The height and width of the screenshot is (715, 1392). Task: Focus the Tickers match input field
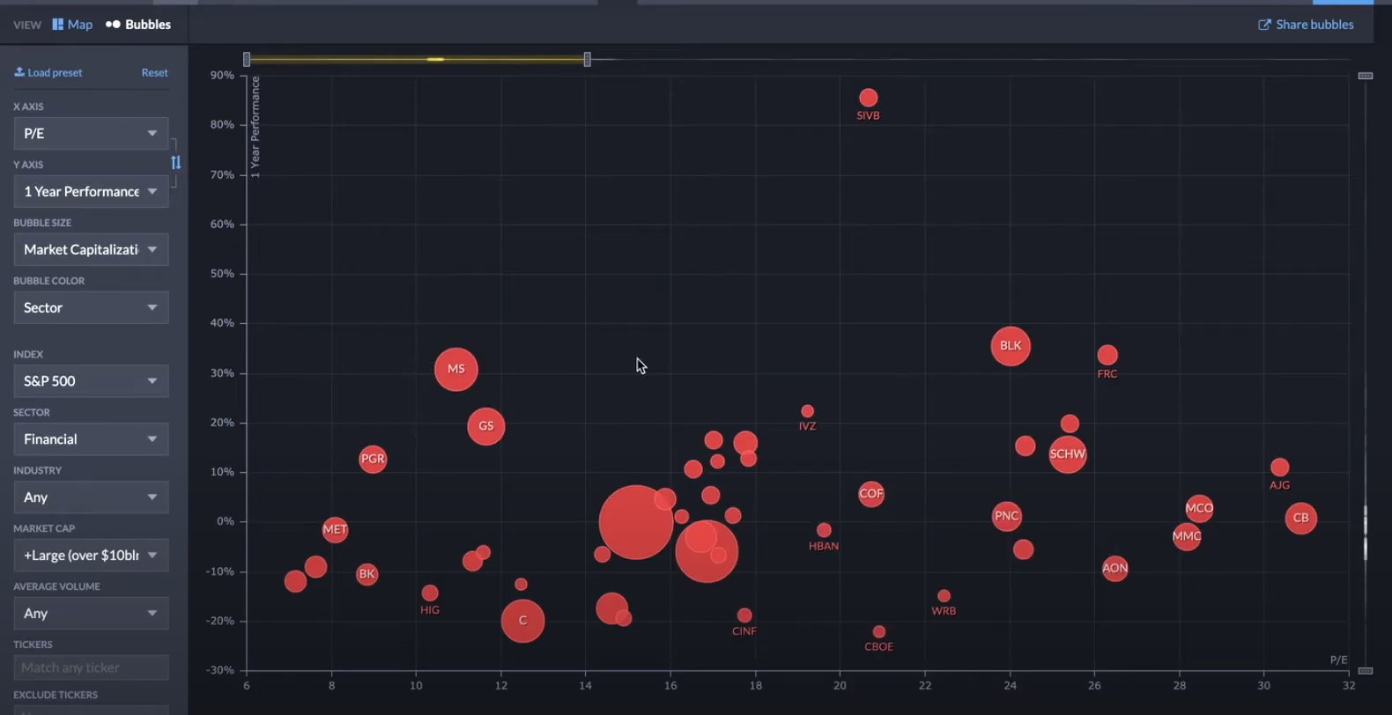coord(91,667)
